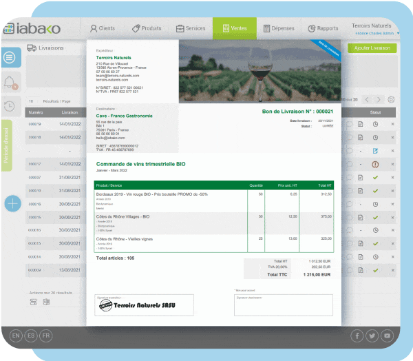Click the recipient signature box

click(284, 305)
